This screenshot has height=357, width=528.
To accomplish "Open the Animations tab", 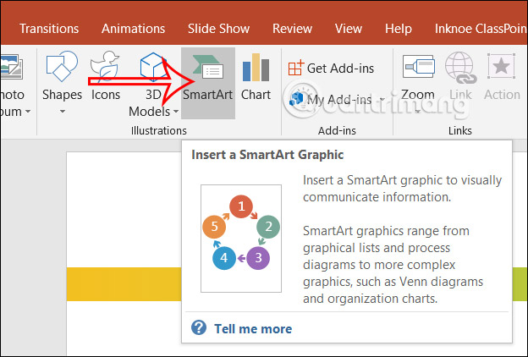I will tap(133, 28).
